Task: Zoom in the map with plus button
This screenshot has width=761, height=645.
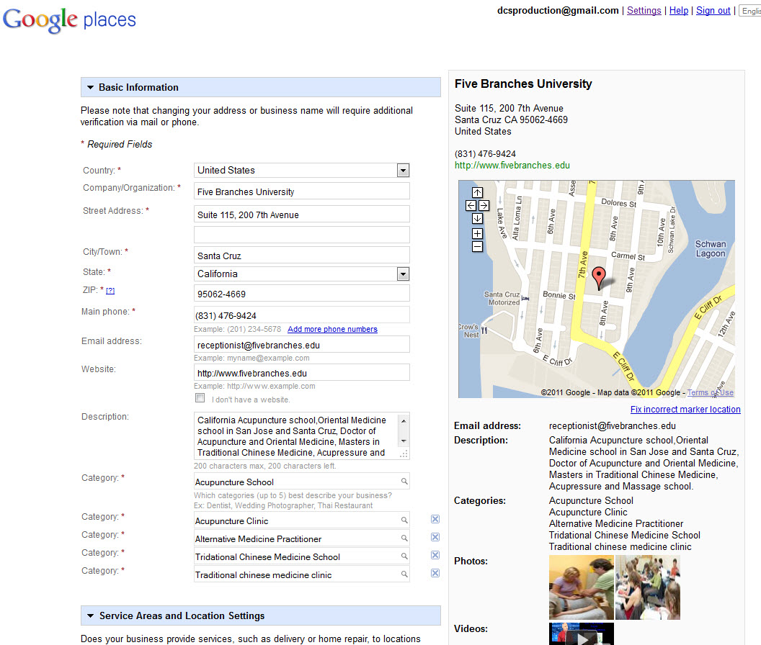Action: tap(477, 234)
